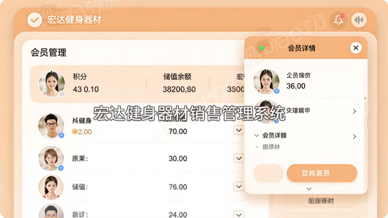This screenshot has width=388, height=218.
Task: Expand the dropdown in the 70.00 row
Action: (x=239, y=130)
